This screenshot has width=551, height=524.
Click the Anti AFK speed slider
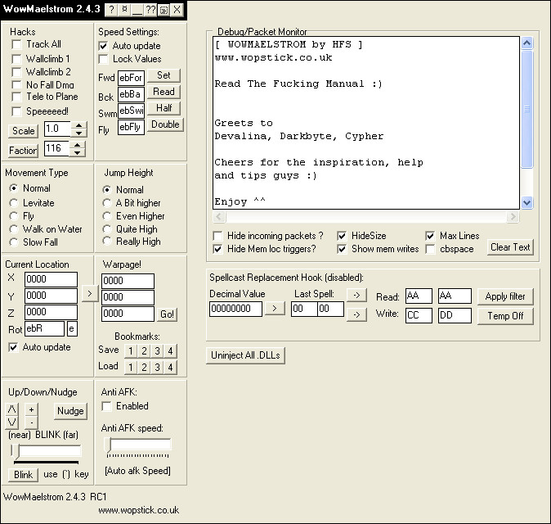(137, 445)
